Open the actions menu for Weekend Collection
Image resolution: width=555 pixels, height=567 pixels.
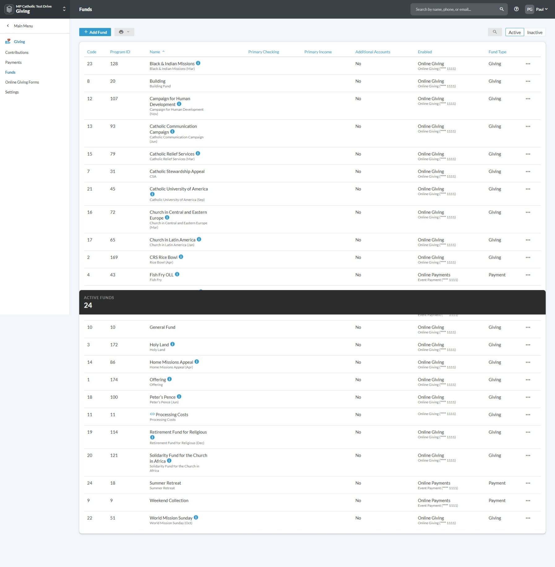528,501
